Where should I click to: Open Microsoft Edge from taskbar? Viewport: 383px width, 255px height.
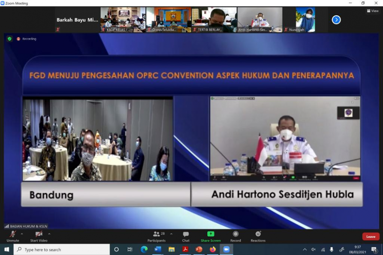click(144, 249)
